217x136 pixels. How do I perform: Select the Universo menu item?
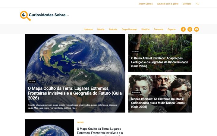88,29
